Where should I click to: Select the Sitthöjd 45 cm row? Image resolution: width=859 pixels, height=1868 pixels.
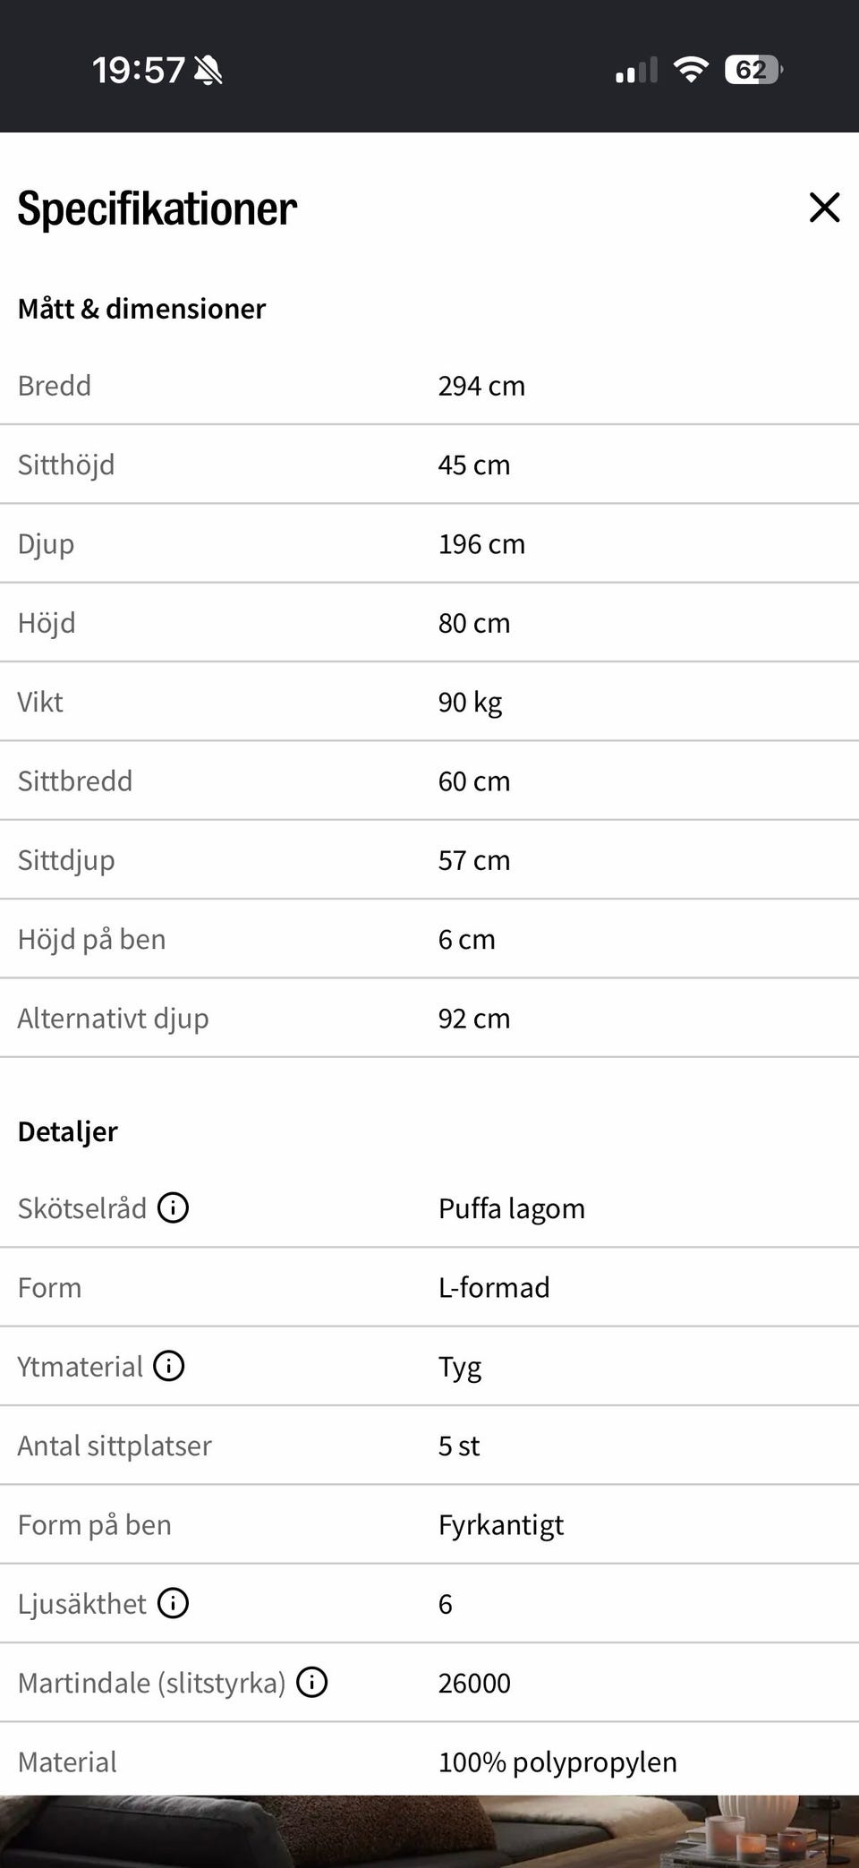[x=429, y=465]
